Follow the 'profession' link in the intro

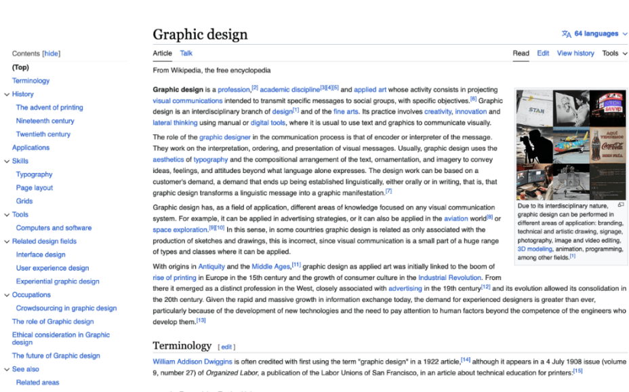[233, 90]
